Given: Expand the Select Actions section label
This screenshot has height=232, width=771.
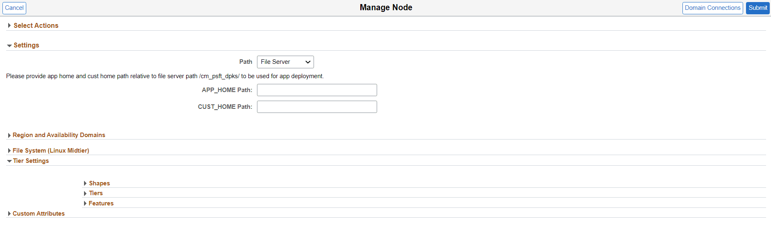Looking at the screenshot, I should [36, 25].
